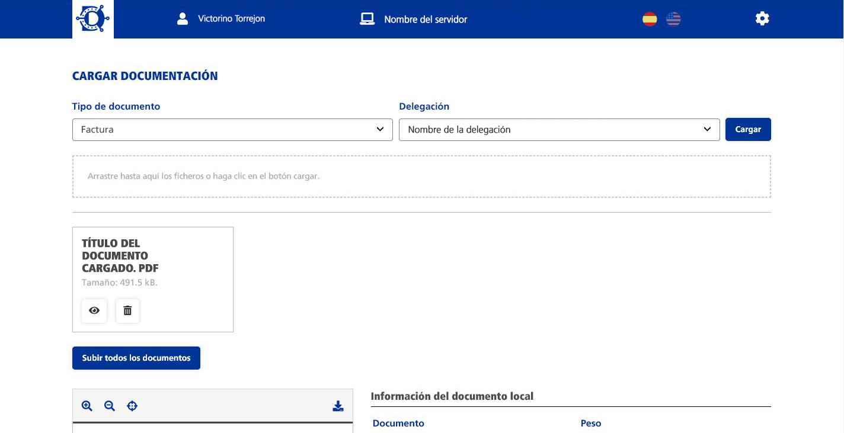Click the dashed file drop zone
The height and width of the screenshot is (433, 844).
coord(421,177)
